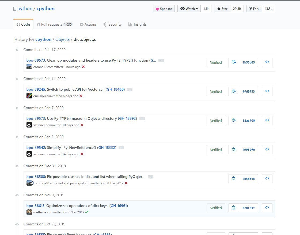Viewport: 300px width, 235px height.
Task: Click methane avatar image
Action: point(29,212)
